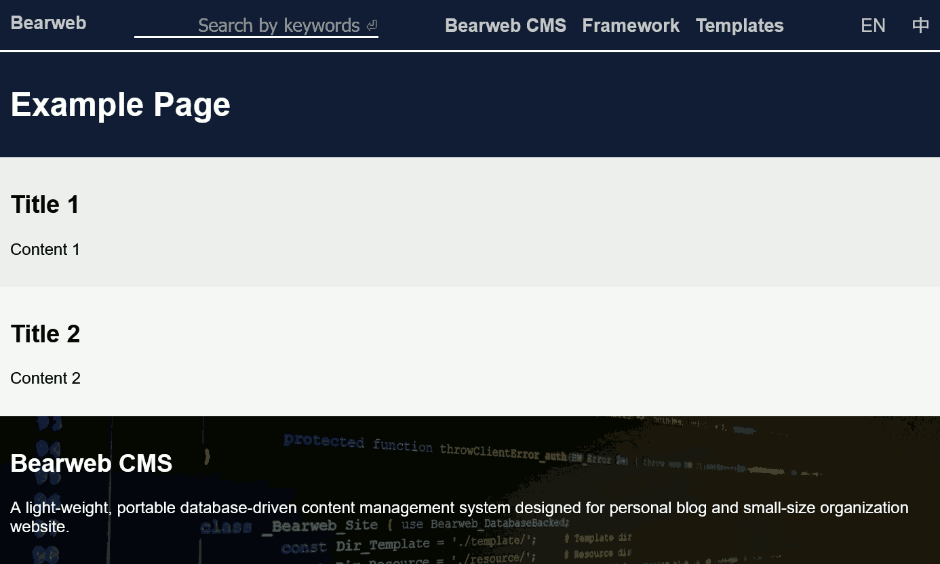
Task: Open the Bearweb CMS navigation item
Action: [x=505, y=26]
